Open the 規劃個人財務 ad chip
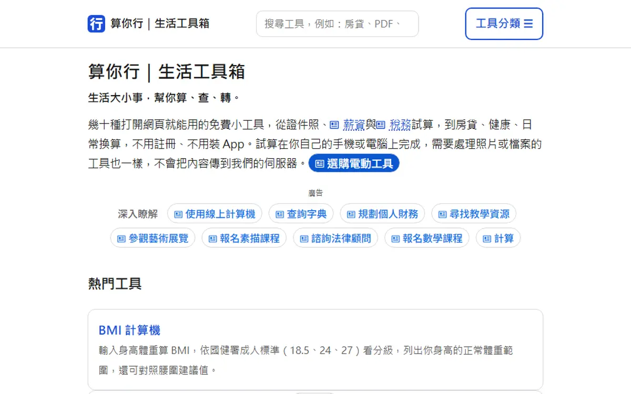The image size is (631, 394). [x=382, y=214]
